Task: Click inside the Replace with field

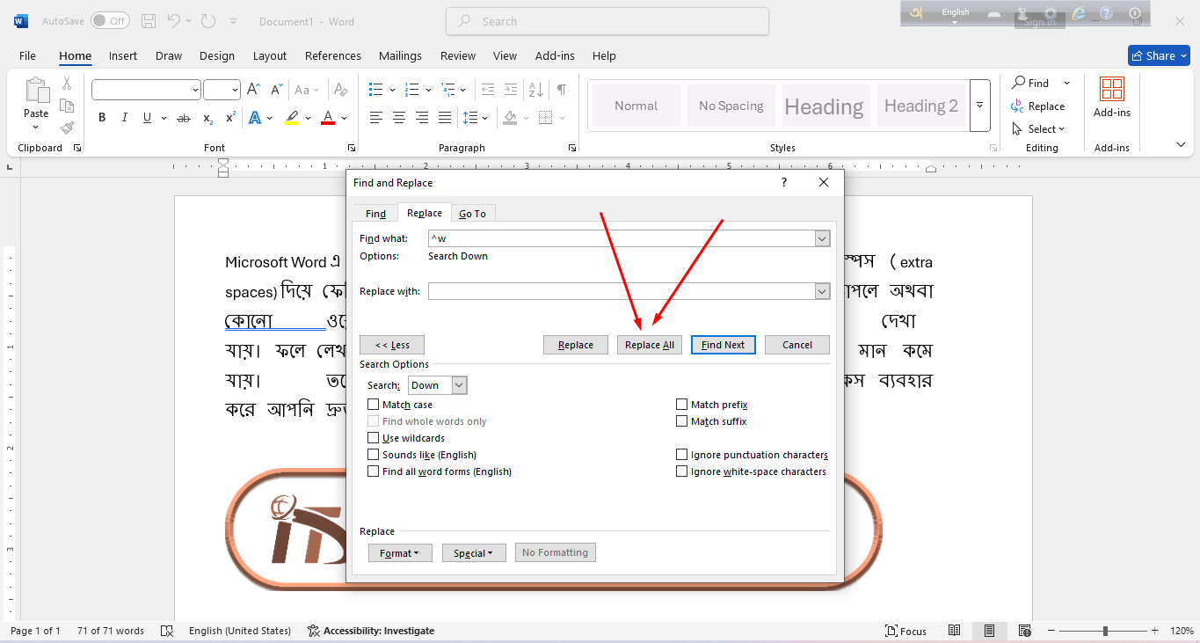Action: [615, 290]
